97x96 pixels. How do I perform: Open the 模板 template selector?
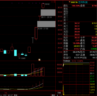[x=53, y=95]
